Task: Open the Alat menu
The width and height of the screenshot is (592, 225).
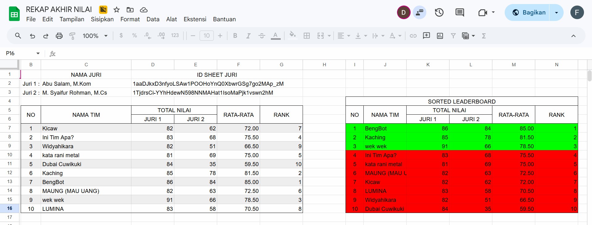Action: [x=172, y=19]
